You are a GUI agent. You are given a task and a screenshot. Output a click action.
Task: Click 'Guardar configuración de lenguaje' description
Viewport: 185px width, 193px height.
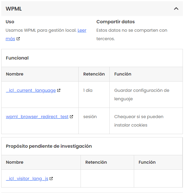141,95
